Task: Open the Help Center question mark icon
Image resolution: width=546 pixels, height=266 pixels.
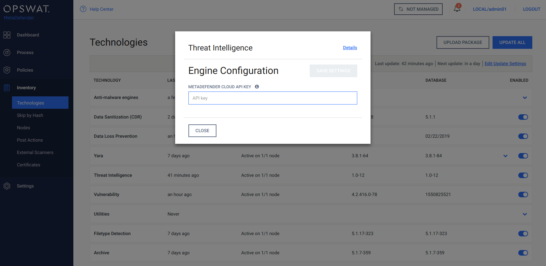Action: [83, 9]
